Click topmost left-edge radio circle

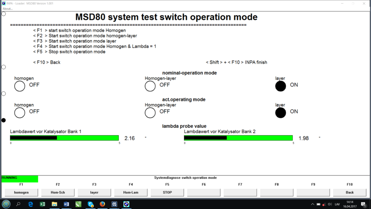(4, 14)
